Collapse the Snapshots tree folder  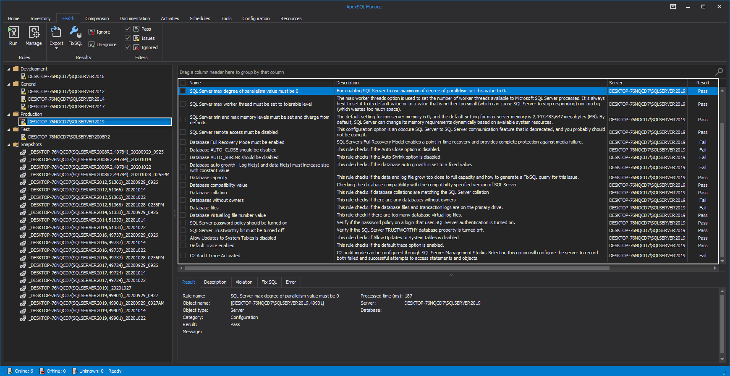9,145
